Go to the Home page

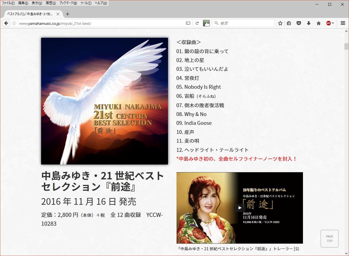[x=319, y=23]
